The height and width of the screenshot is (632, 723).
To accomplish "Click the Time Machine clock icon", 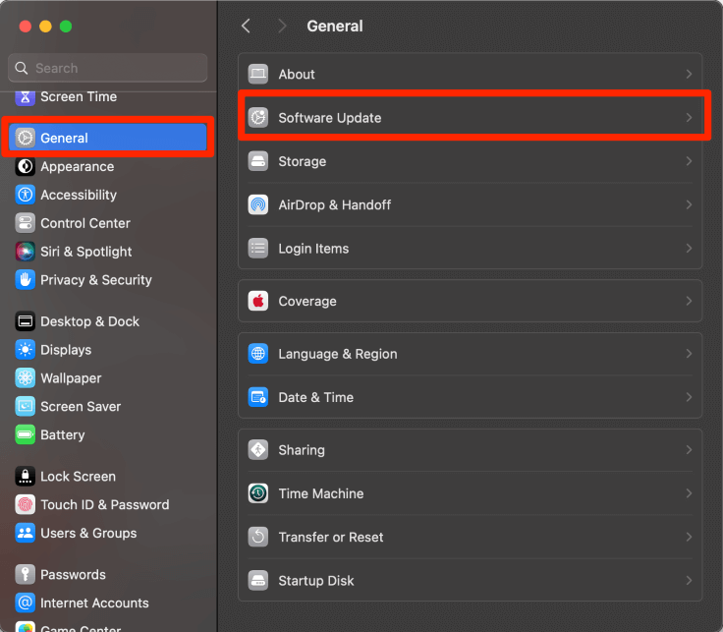I will click(x=258, y=493).
